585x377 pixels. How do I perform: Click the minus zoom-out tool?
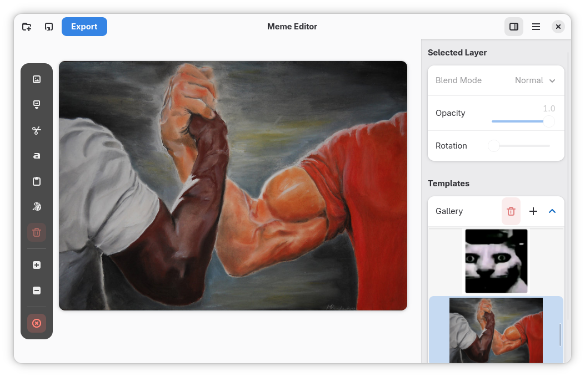[x=37, y=291]
